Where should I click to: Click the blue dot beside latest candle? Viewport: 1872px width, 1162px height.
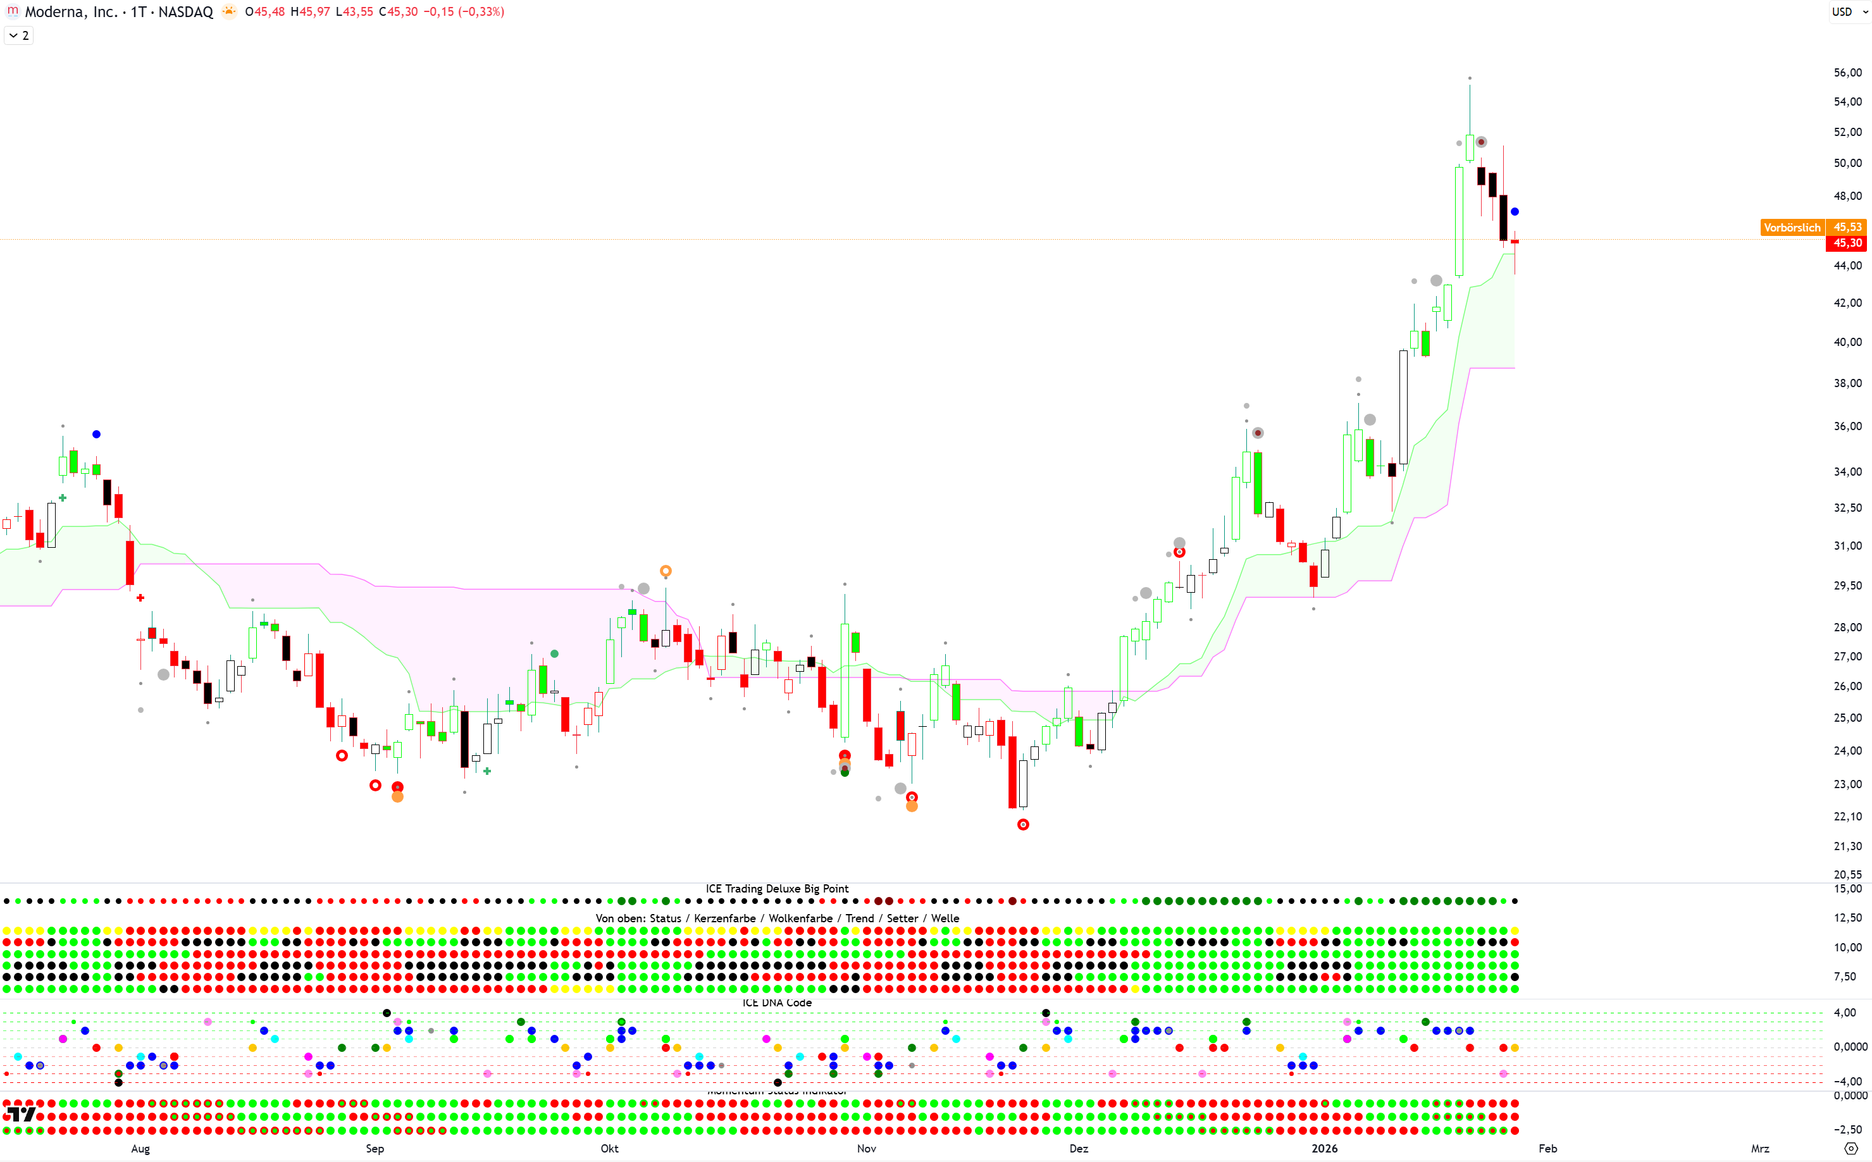tap(1515, 212)
